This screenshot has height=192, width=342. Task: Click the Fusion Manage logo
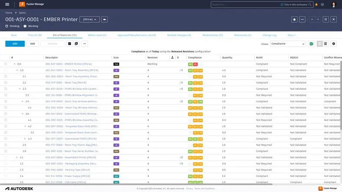point(31,4)
